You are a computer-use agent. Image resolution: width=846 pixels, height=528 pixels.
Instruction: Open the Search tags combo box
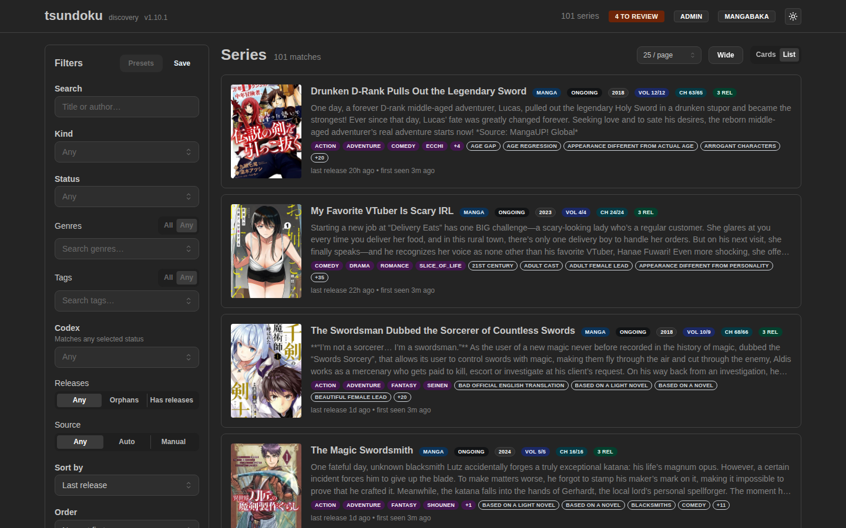pyautogui.click(x=127, y=300)
